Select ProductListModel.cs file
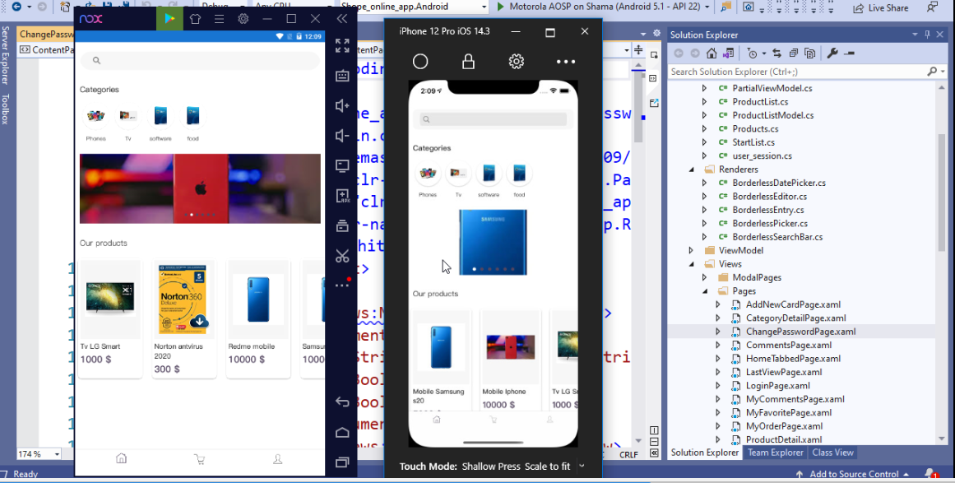Viewport: 955px width, 483px height. pos(773,115)
